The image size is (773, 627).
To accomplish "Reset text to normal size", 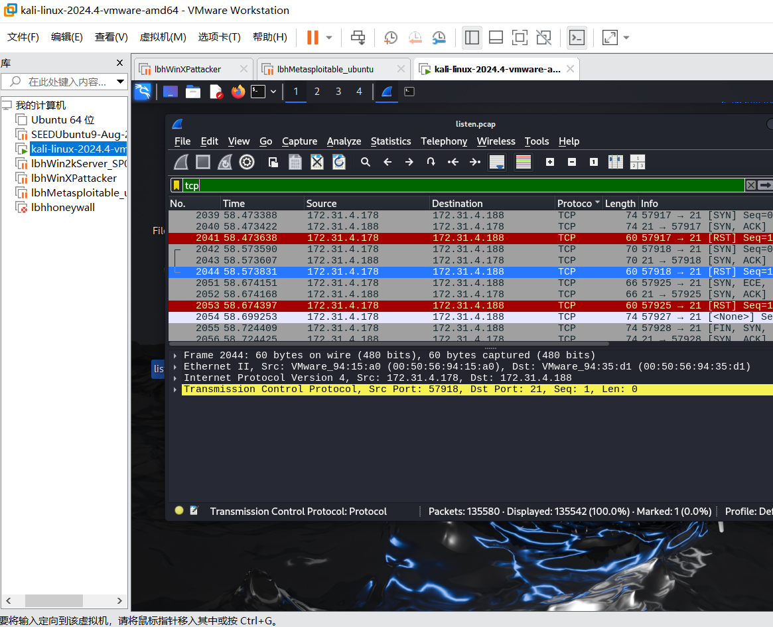I will coord(594,162).
